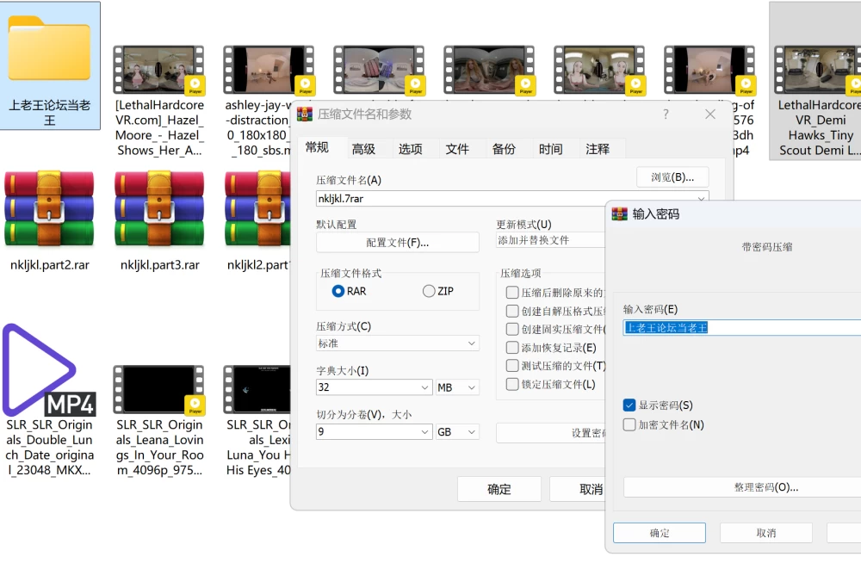Click 确定 in the archive parameters dialog
This screenshot has width=861, height=563.
499,489
